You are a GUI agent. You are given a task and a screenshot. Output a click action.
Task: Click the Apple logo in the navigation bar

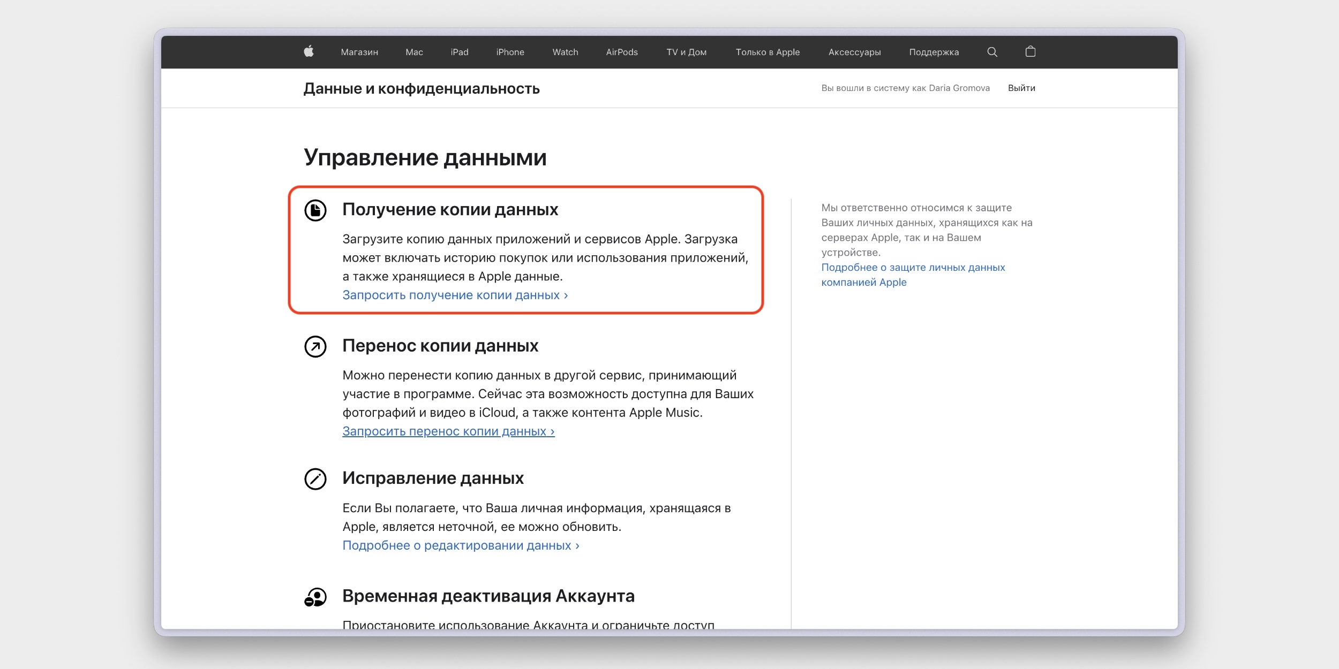(x=310, y=52)
